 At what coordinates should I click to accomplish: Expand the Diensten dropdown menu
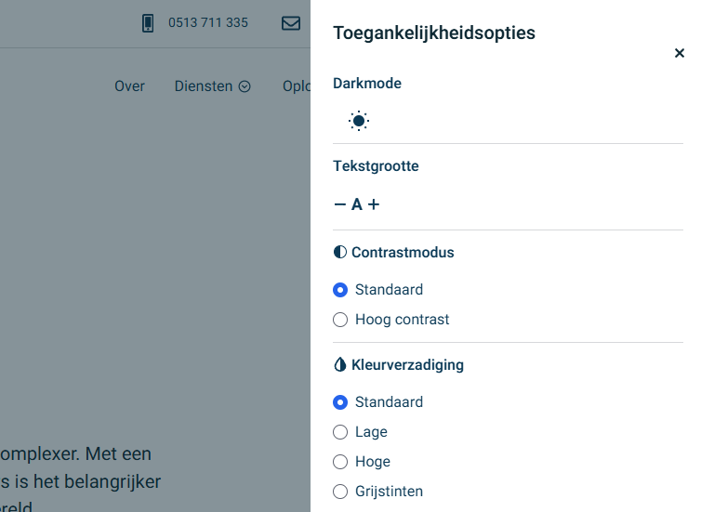205,86
